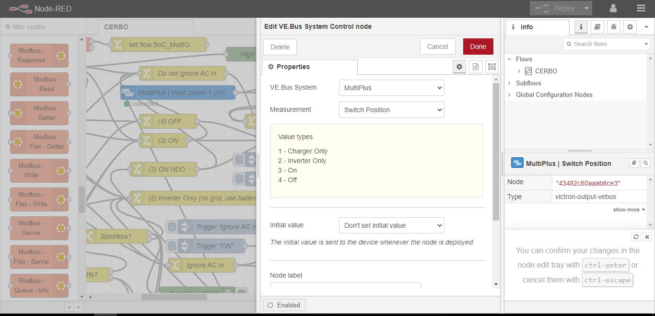This screenshot has width=655, height=316.
Task: Open the Initial value dropdown
Action: pyautogui.click(x=391, y=225)
